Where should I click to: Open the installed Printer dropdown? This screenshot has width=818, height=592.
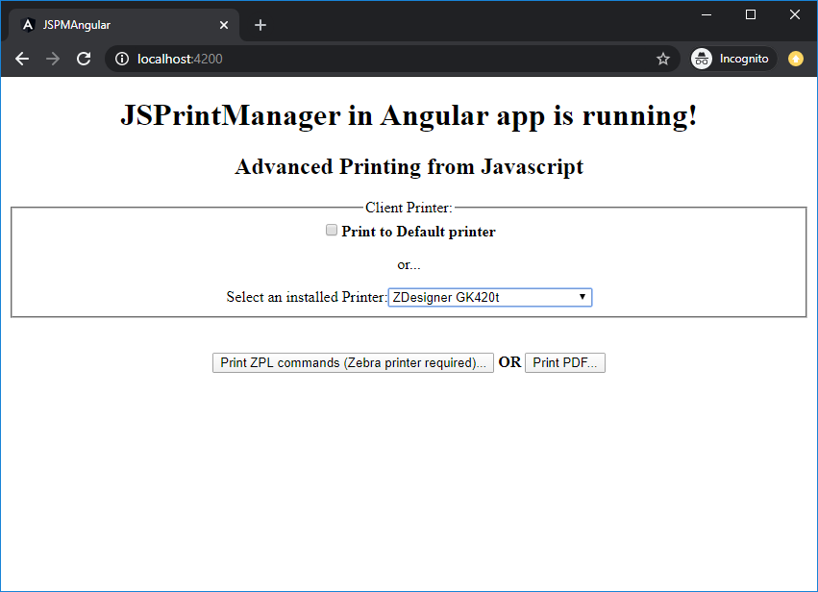tap(490, 297)
